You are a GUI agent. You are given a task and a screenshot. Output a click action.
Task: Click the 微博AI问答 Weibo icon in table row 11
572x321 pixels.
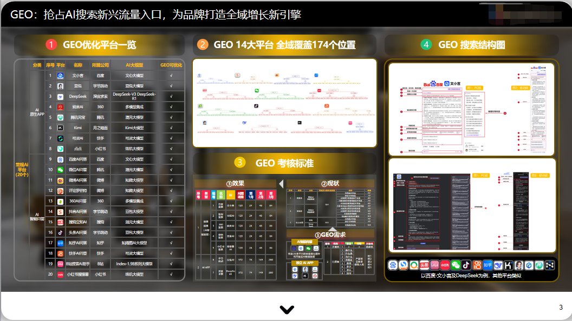tap(61, 180)
